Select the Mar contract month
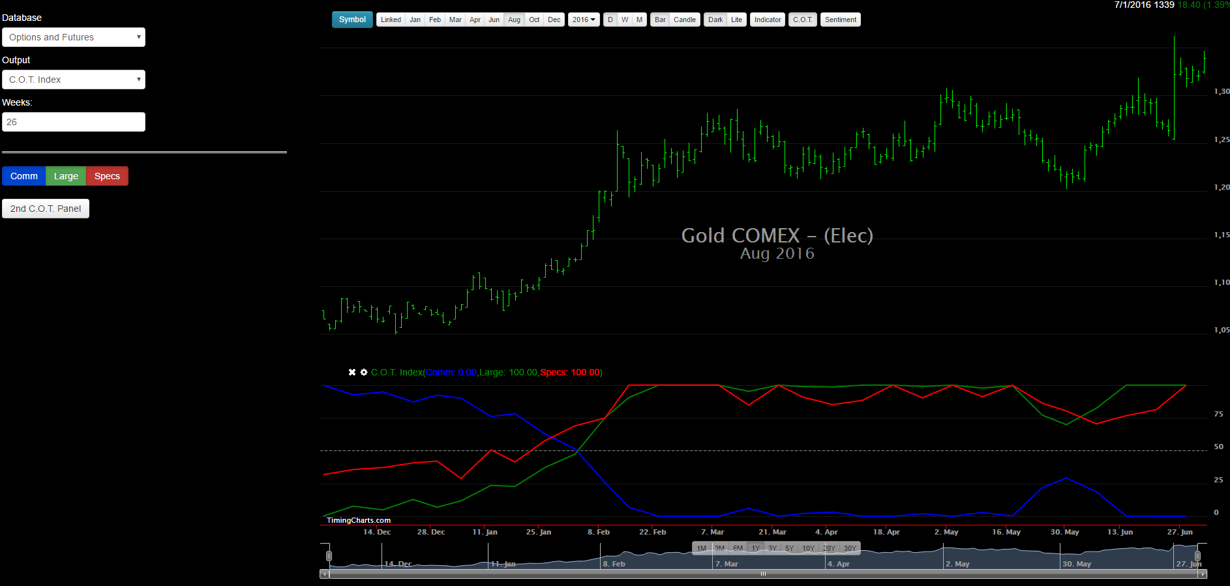 455,20
